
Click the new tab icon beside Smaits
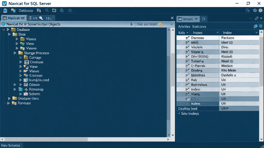pos(204,19)
